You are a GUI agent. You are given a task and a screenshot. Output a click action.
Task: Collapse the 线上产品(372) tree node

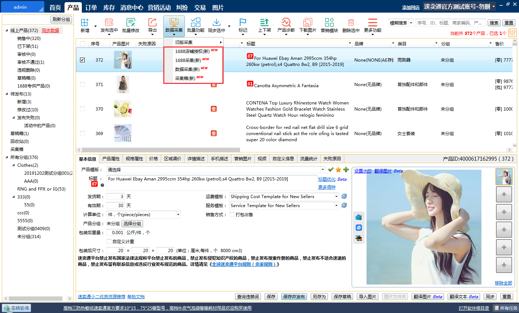7,30
